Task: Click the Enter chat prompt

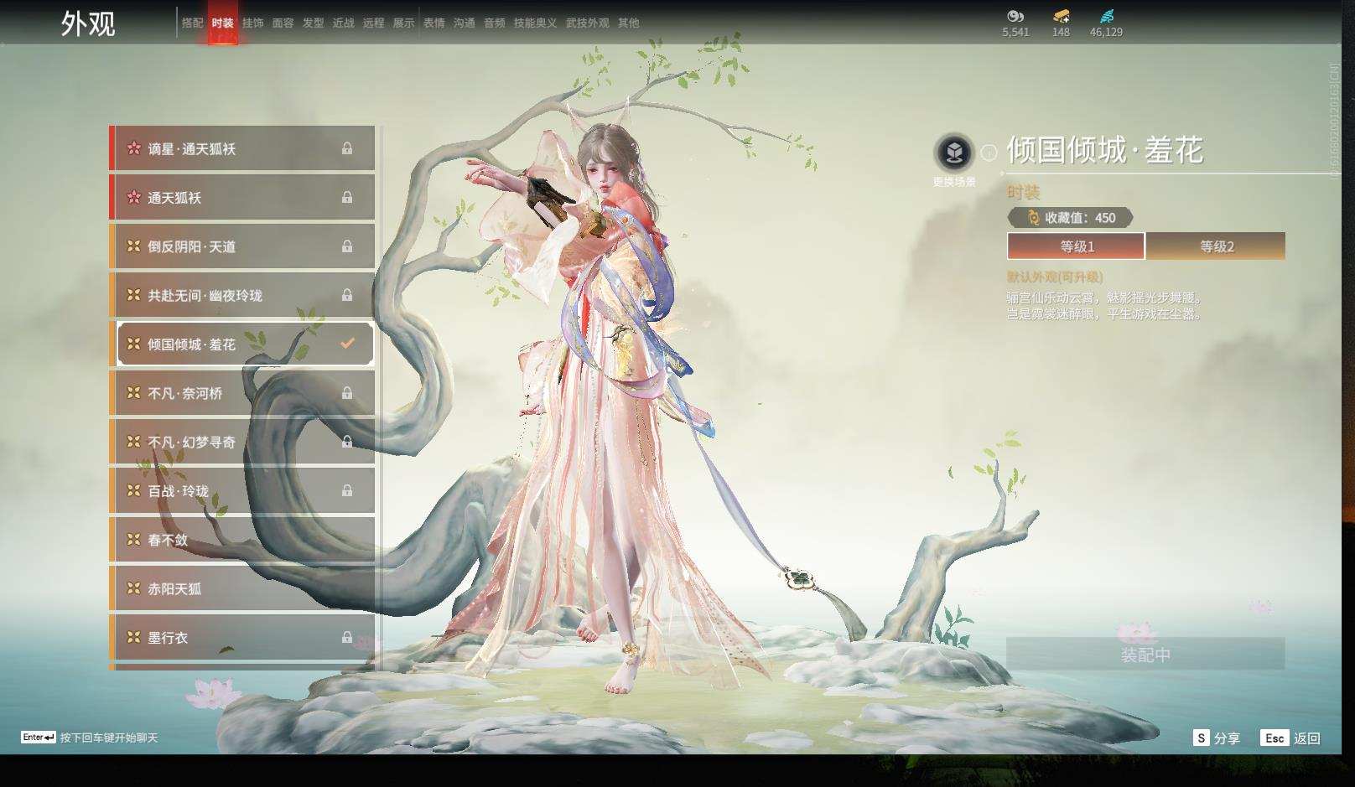Action: point(90,738)
